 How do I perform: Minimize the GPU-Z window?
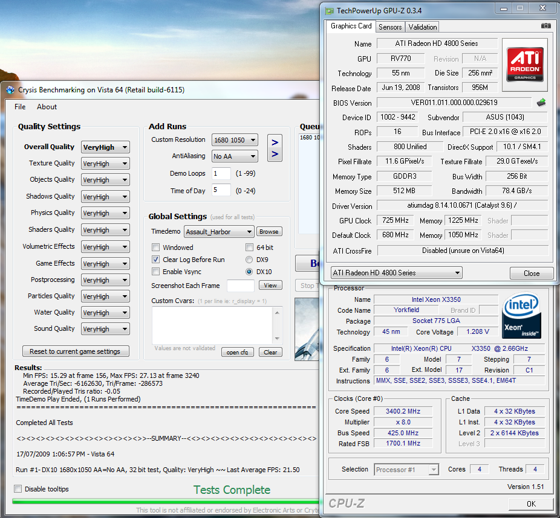tap(504, 8)
